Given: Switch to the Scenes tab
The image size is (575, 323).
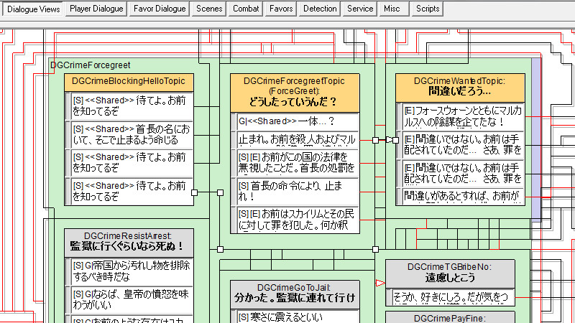Looking at the screenshot, I should [x=209, y=9].
